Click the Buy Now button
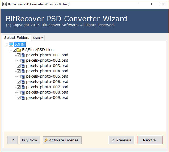The width and height of the screenshot is (169, 152). 30,140
